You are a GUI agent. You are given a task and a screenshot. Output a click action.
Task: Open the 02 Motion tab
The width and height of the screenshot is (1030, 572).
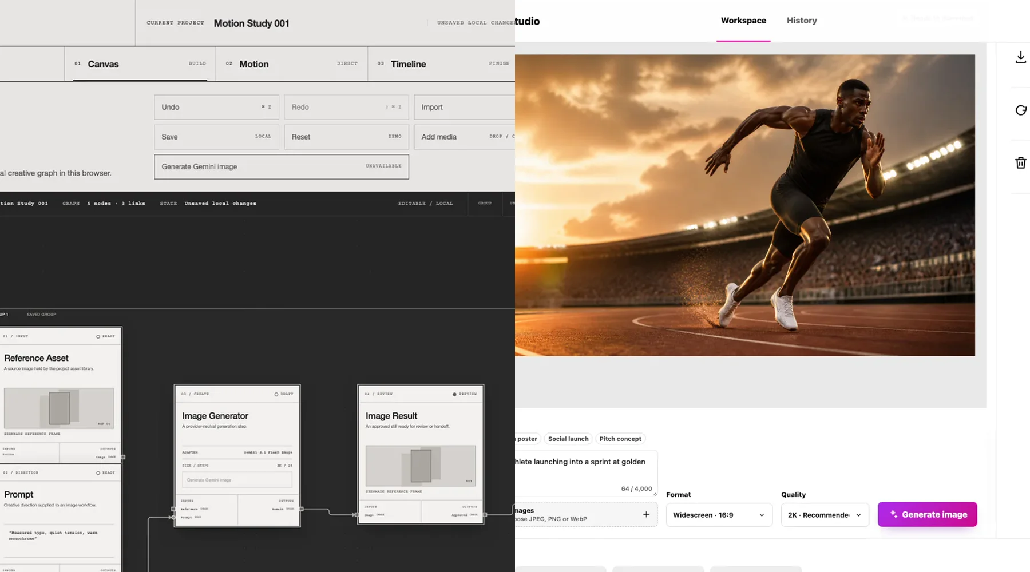(292, 64)
